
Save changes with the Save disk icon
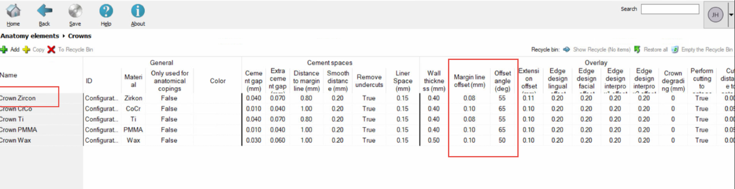tap(75, 11)
